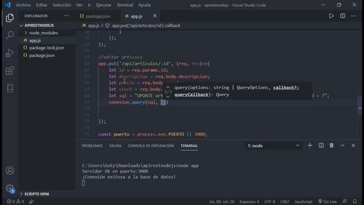Close the app.js editor tab
Screen dimensions: 364x205
click(x=155, y=16)
